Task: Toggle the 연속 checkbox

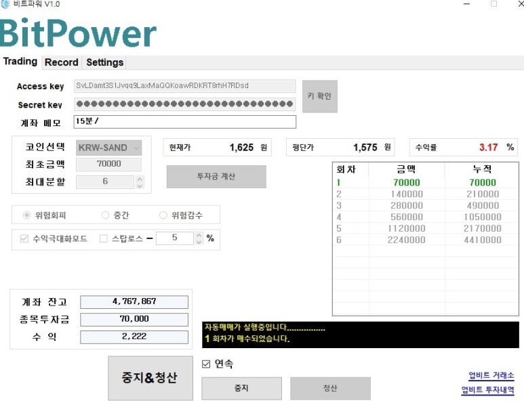Action: click(206, 364)
